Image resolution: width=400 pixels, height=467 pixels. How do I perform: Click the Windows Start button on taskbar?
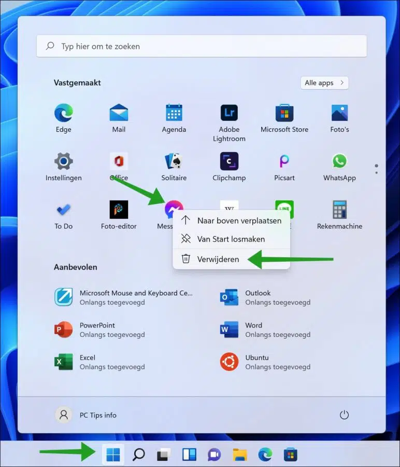click(x=113, y=455)
